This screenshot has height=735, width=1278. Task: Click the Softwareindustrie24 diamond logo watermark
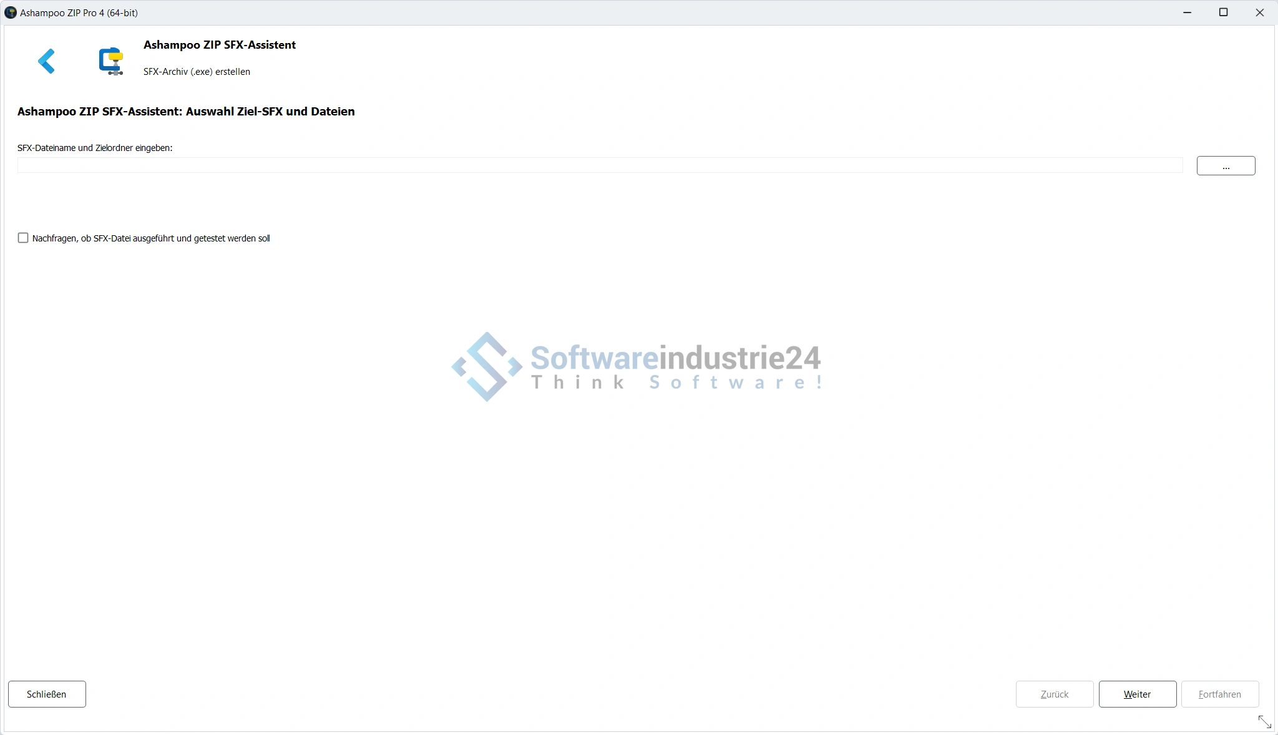(487, 367)
